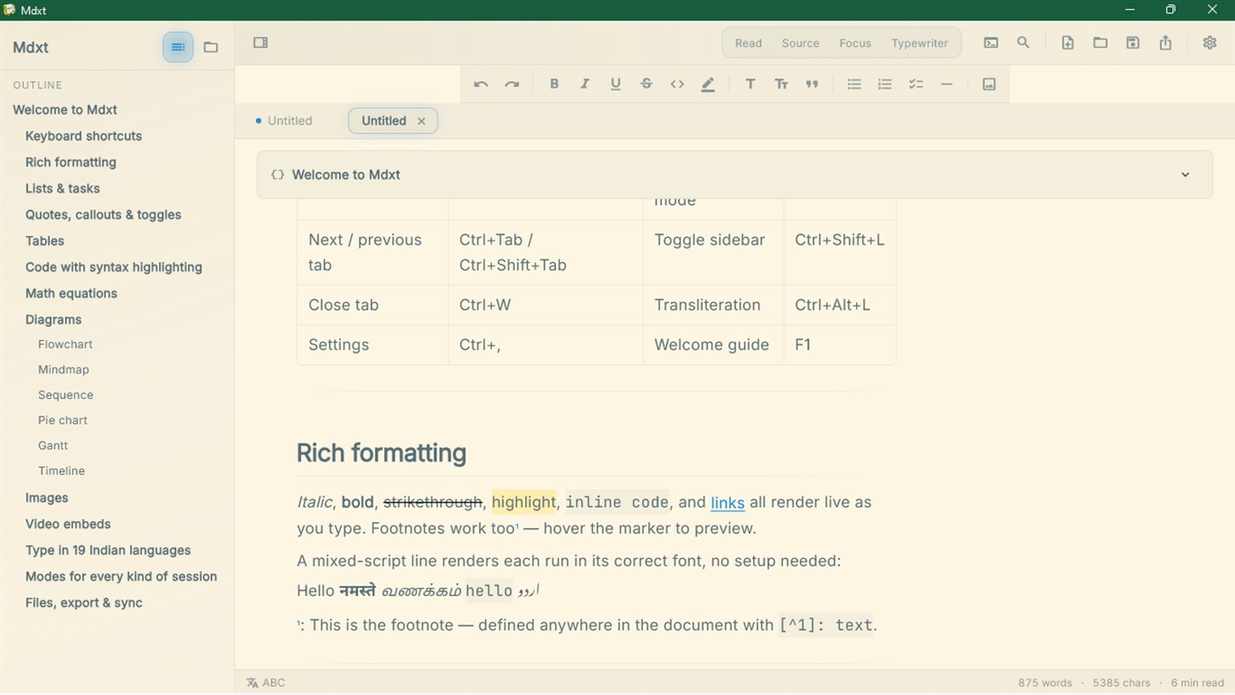Click the transliteration ABC indicator in status bar
1235x695 pixels.
point(266,683)
